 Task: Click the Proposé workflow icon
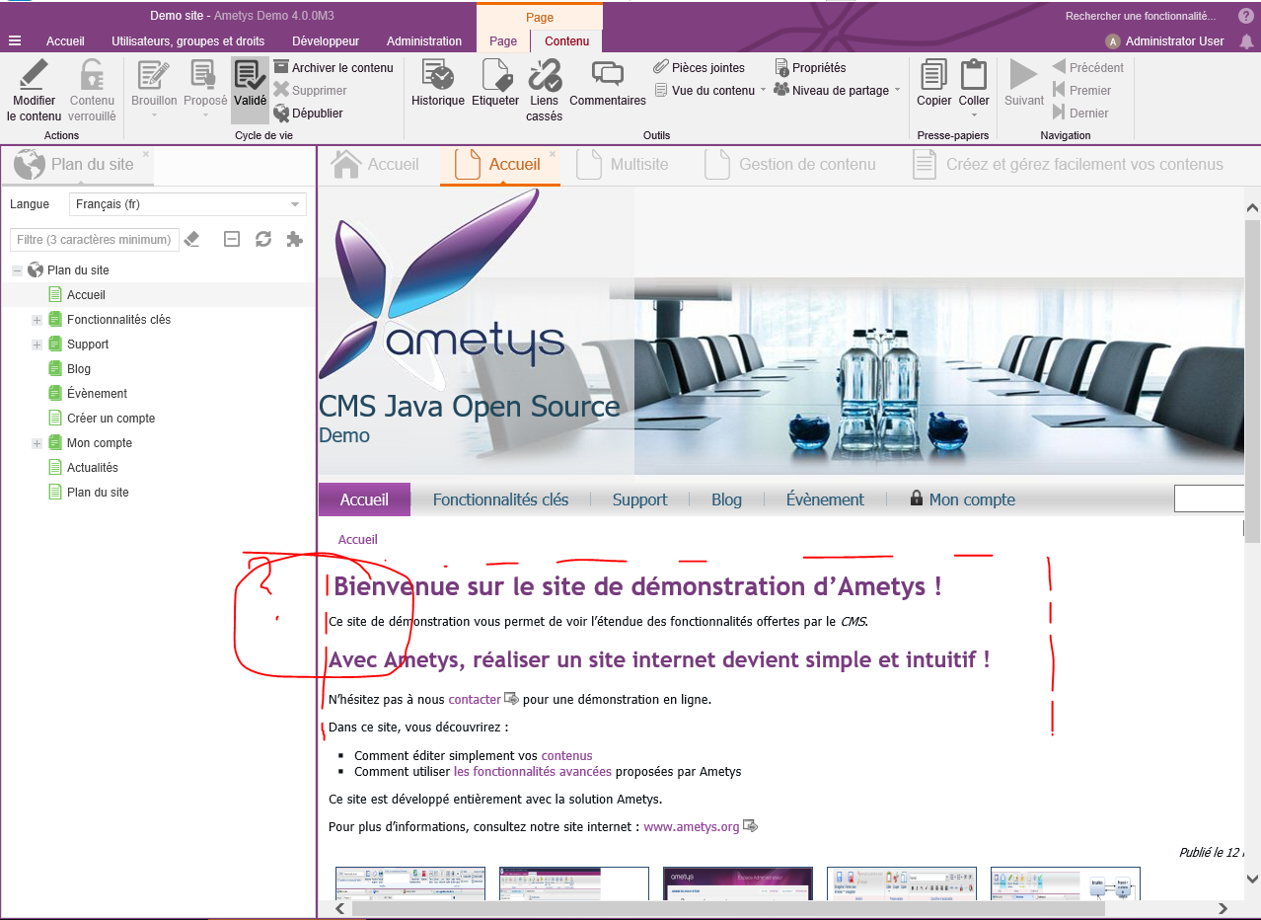[205, 75]
